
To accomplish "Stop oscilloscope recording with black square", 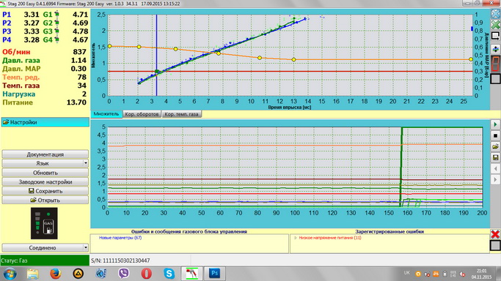I will 495,135.
